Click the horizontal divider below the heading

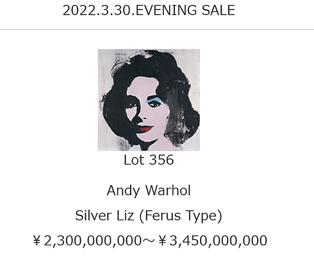(157, 30)
